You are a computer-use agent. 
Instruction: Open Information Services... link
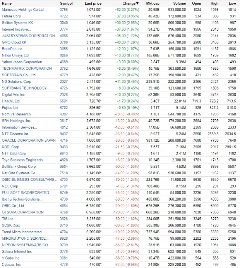19,127
